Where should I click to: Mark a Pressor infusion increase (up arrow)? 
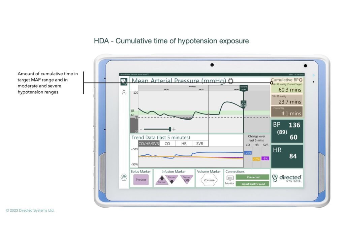pos(162,180)
